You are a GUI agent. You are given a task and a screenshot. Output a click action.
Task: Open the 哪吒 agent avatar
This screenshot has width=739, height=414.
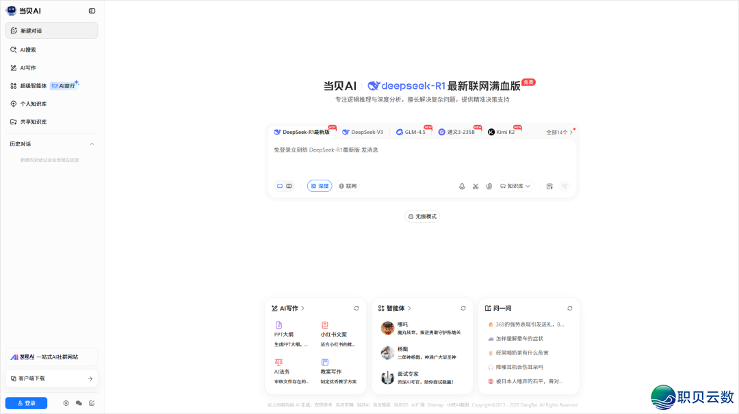tap(387, 328)
